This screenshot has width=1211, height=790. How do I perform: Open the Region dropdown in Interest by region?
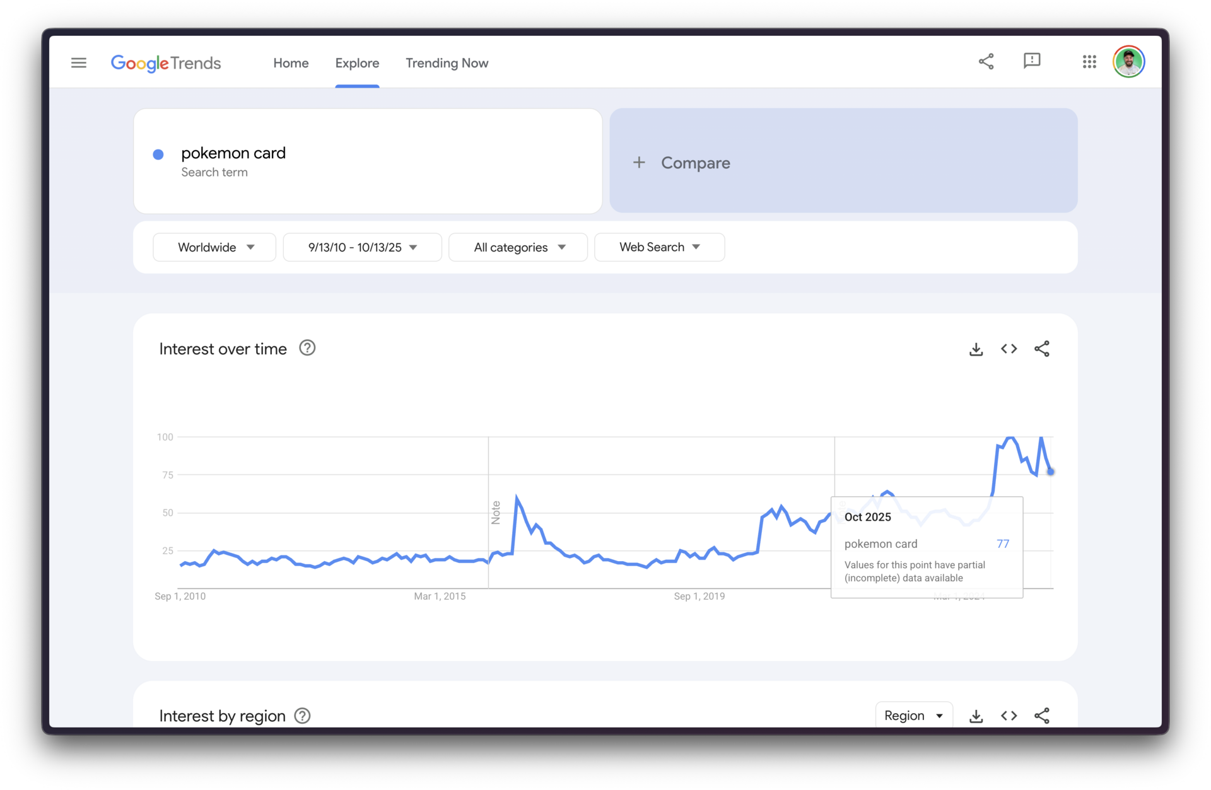tap(913, 716)
